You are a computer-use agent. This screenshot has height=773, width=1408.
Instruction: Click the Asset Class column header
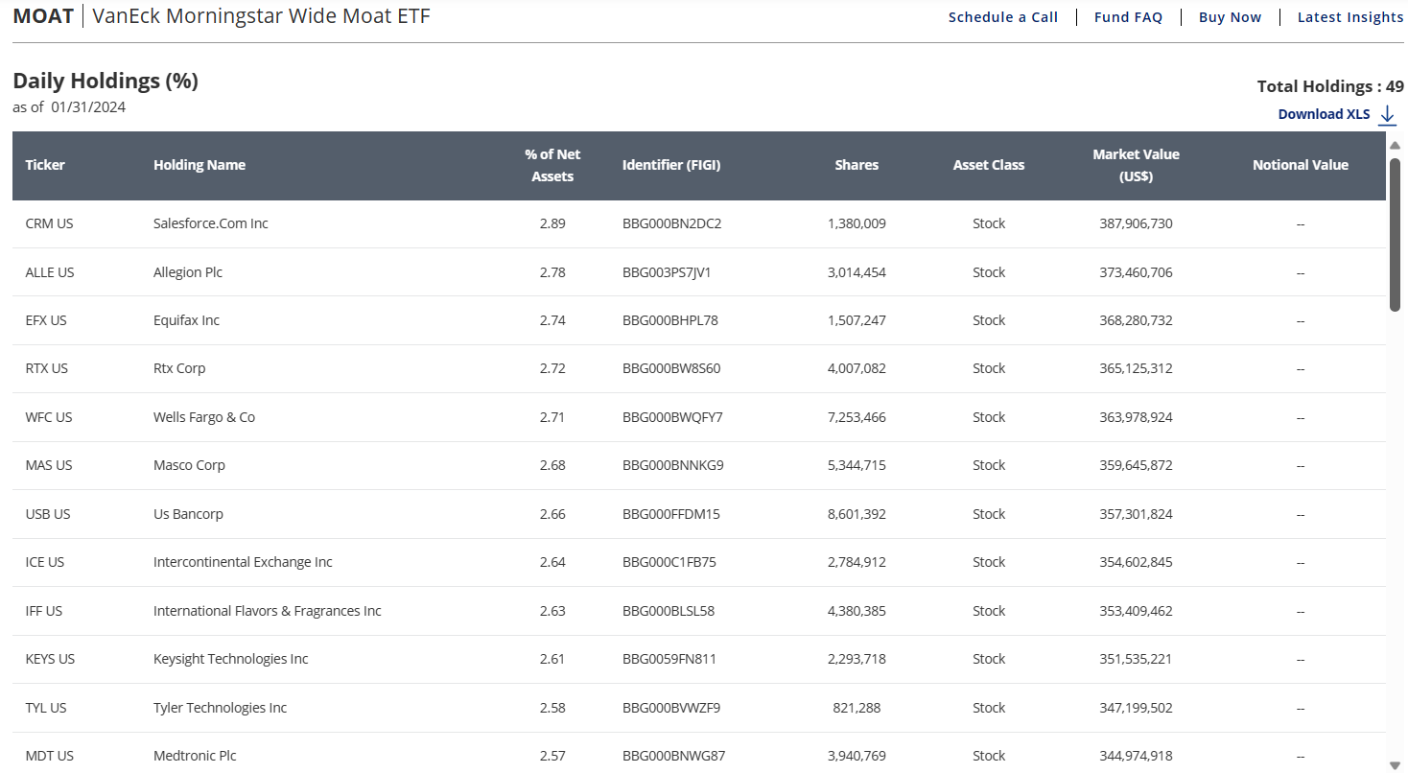click(989, 165)
